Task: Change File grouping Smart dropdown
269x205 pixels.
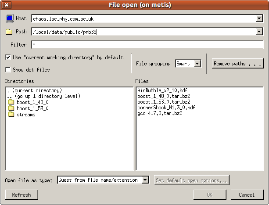Action: pos(197,64)
